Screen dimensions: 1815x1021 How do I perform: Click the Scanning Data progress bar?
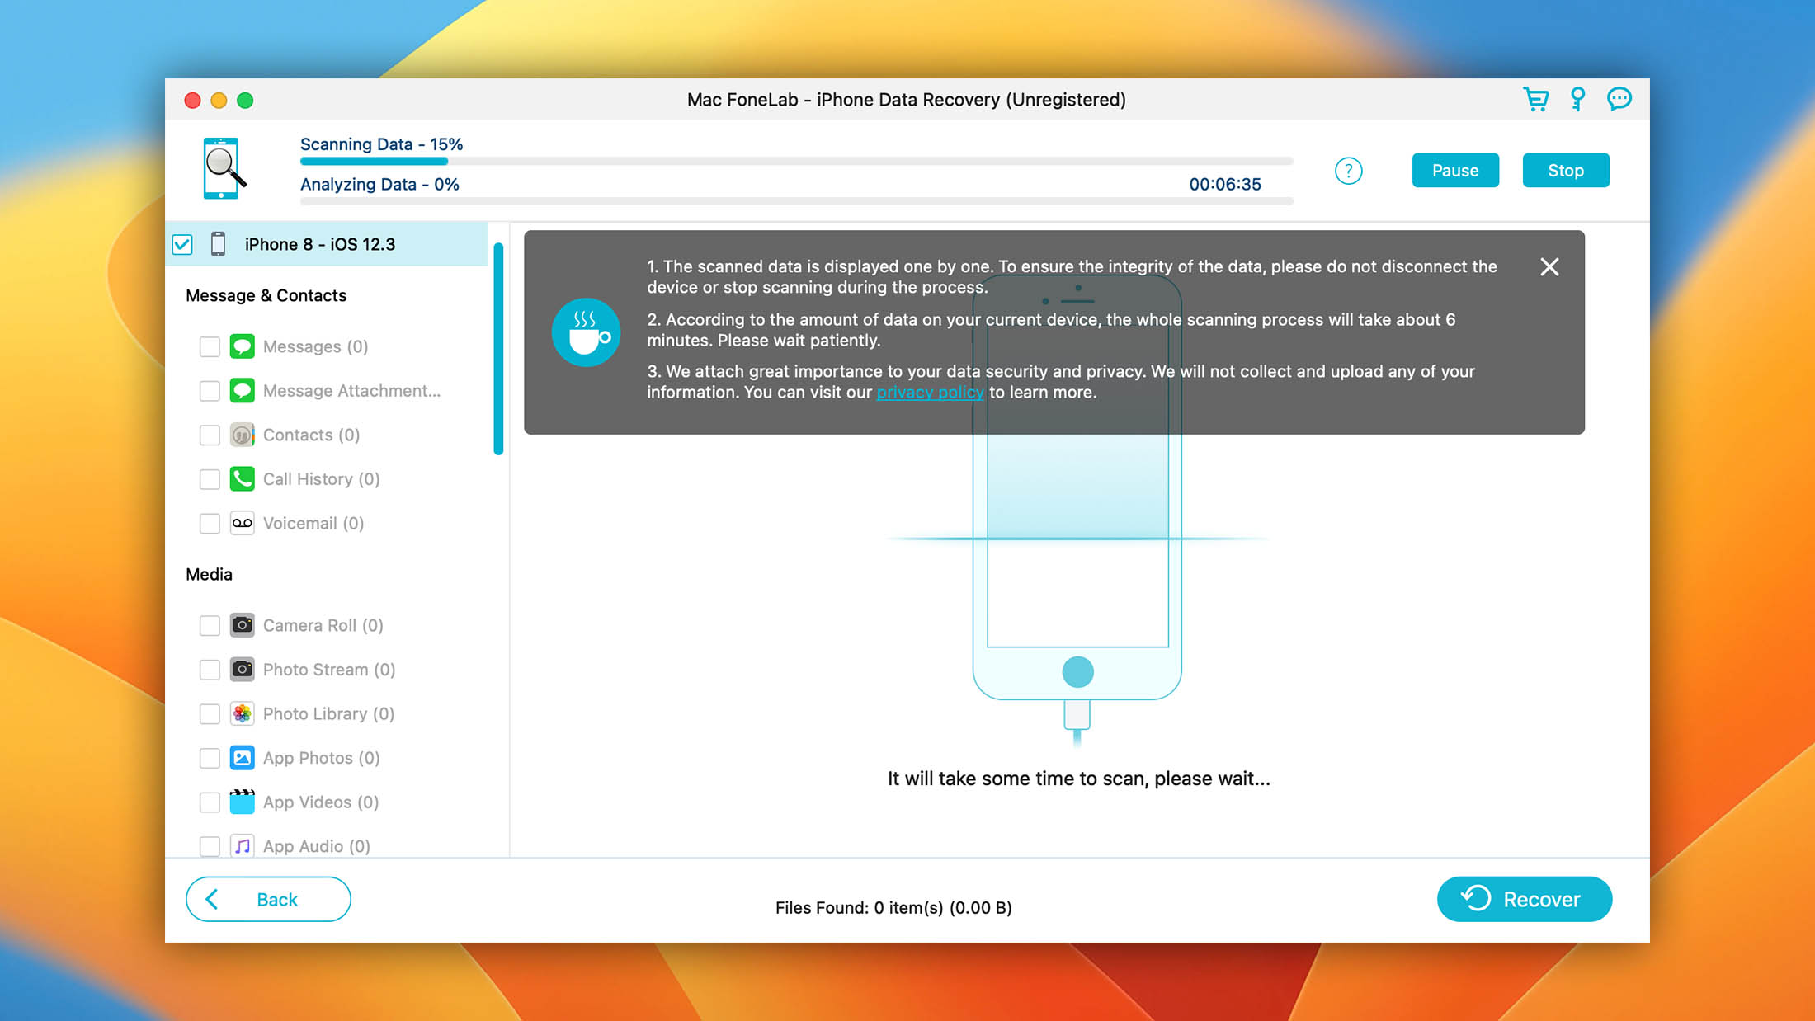pos(796,161)
